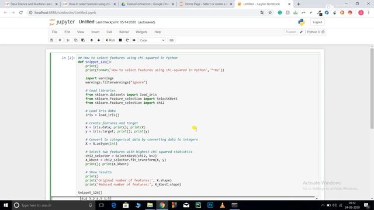Switch to the Data Science and Machine Learning tab
The width and height of the screenshot is (374, 210).
(31, 4)
